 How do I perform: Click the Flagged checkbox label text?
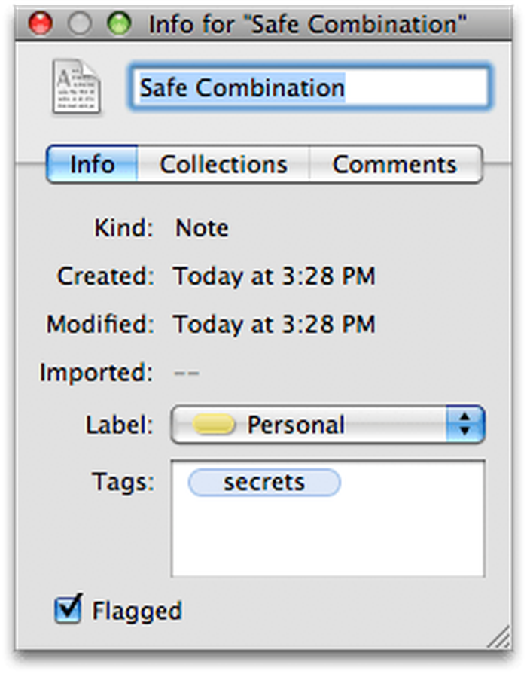[x=137, y=611]
